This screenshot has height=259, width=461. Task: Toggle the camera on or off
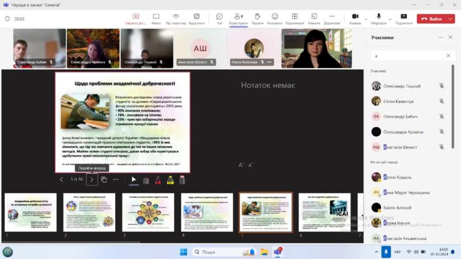tap(355, 17)
